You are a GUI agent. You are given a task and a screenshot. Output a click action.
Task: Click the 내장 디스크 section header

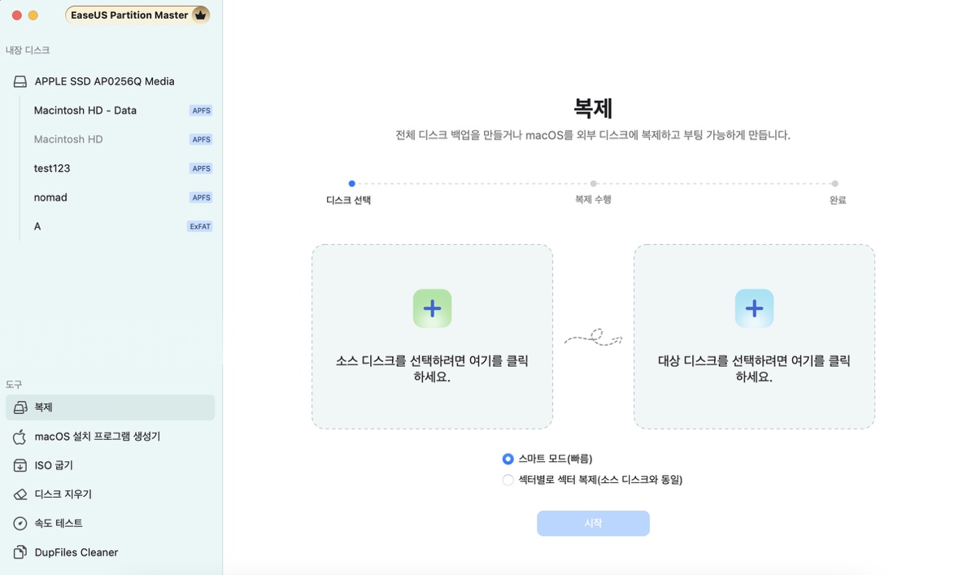point(28,50)
